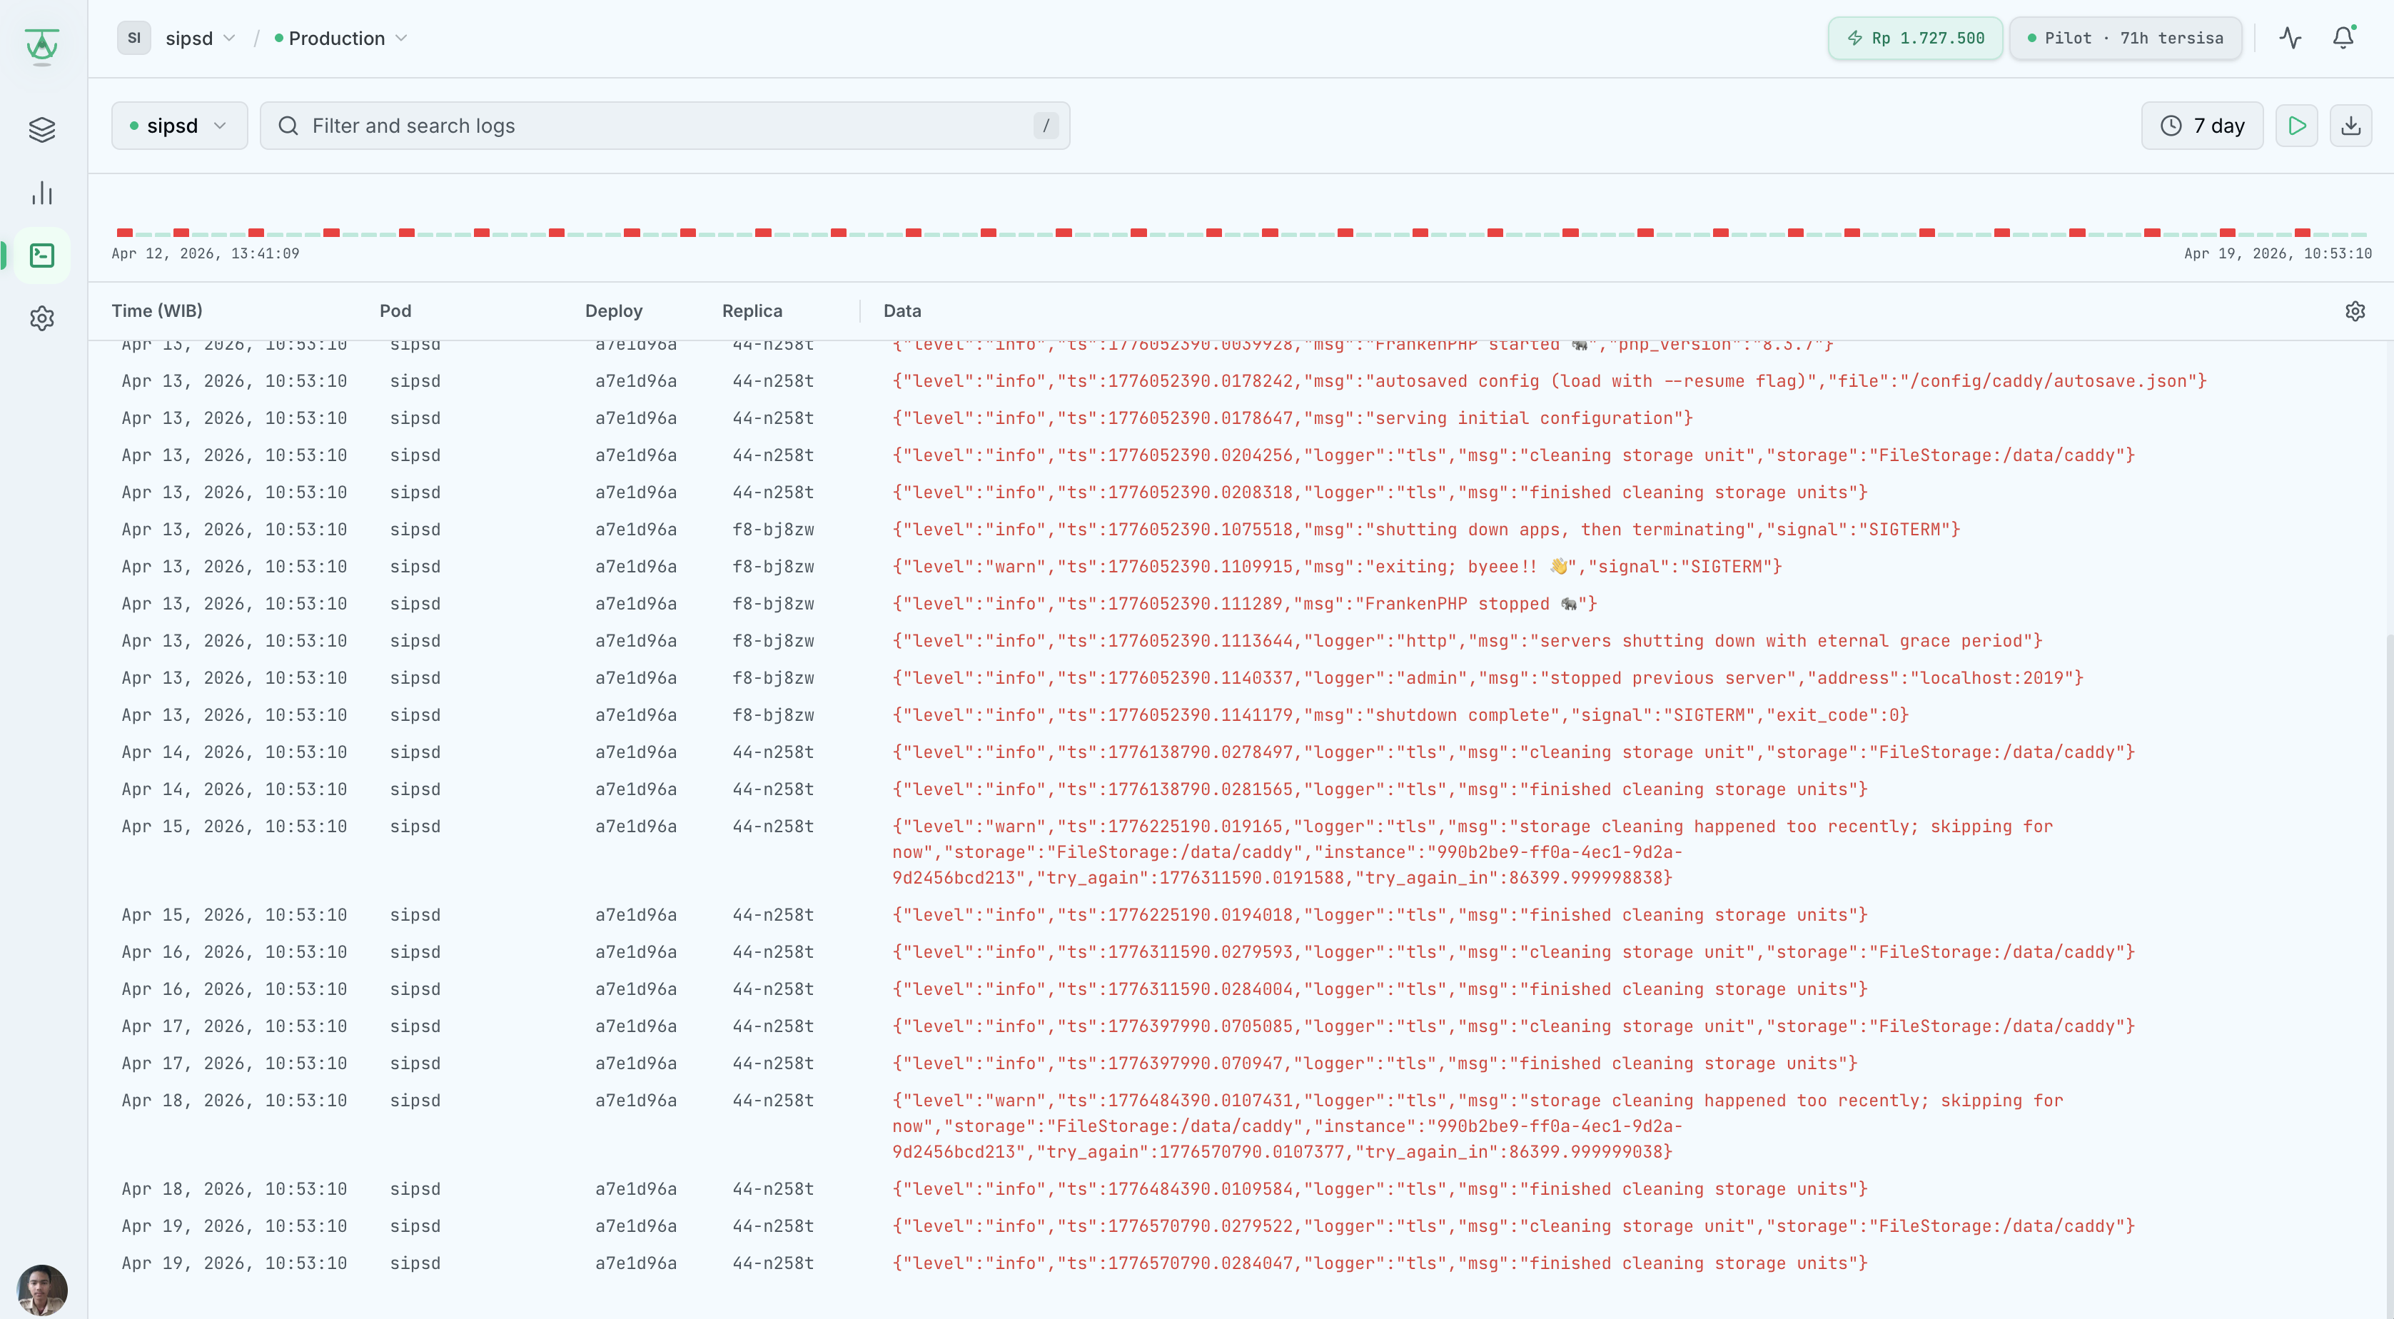Click the Apr 19, 2026, 10:53:10 timeline end label
Screen dimensions: 2394x1319
2277,254
